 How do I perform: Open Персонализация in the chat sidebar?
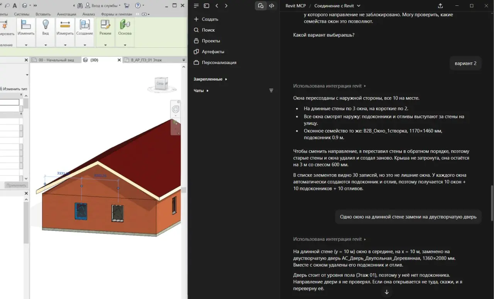215,62
